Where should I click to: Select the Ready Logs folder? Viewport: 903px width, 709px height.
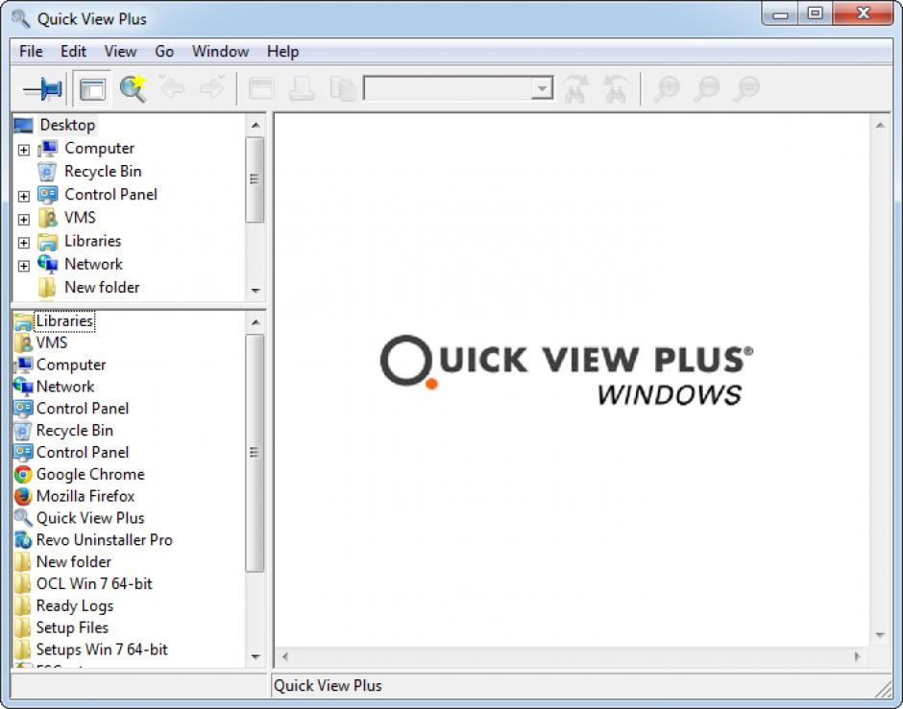point(75,606)
